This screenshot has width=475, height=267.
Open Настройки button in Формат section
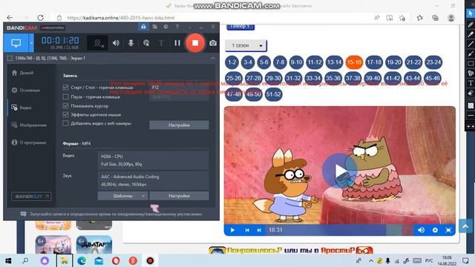tap(179, 196)
